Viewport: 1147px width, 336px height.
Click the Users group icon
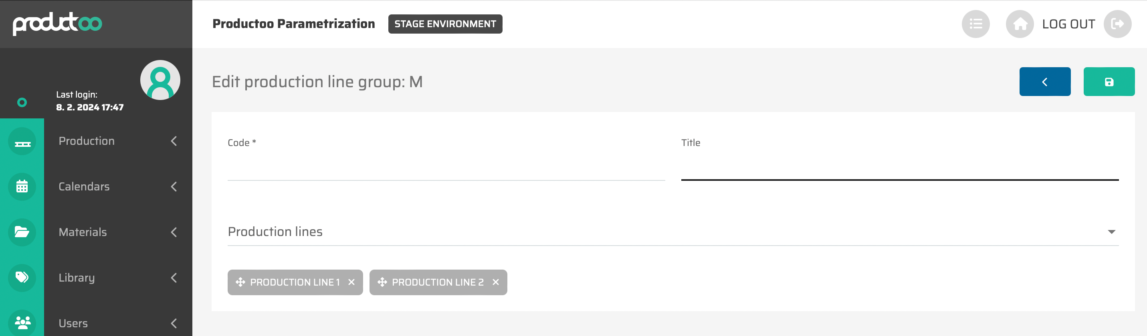coord(22,322)
